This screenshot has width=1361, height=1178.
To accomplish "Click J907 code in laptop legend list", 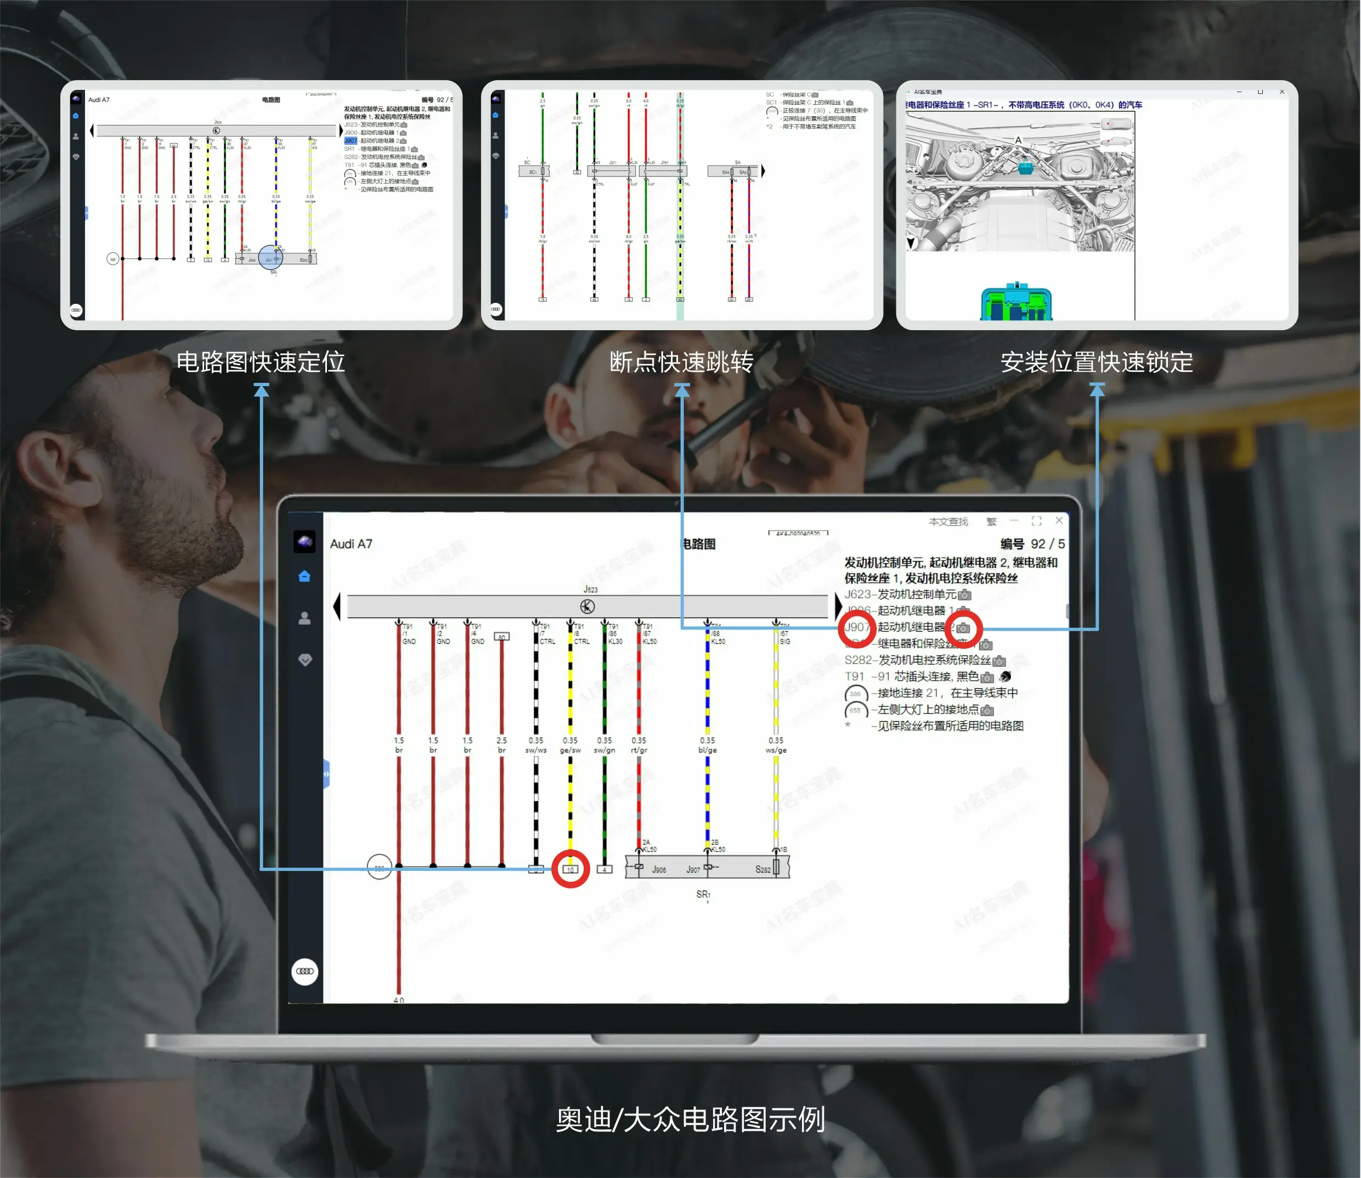I will pos(857,627).
